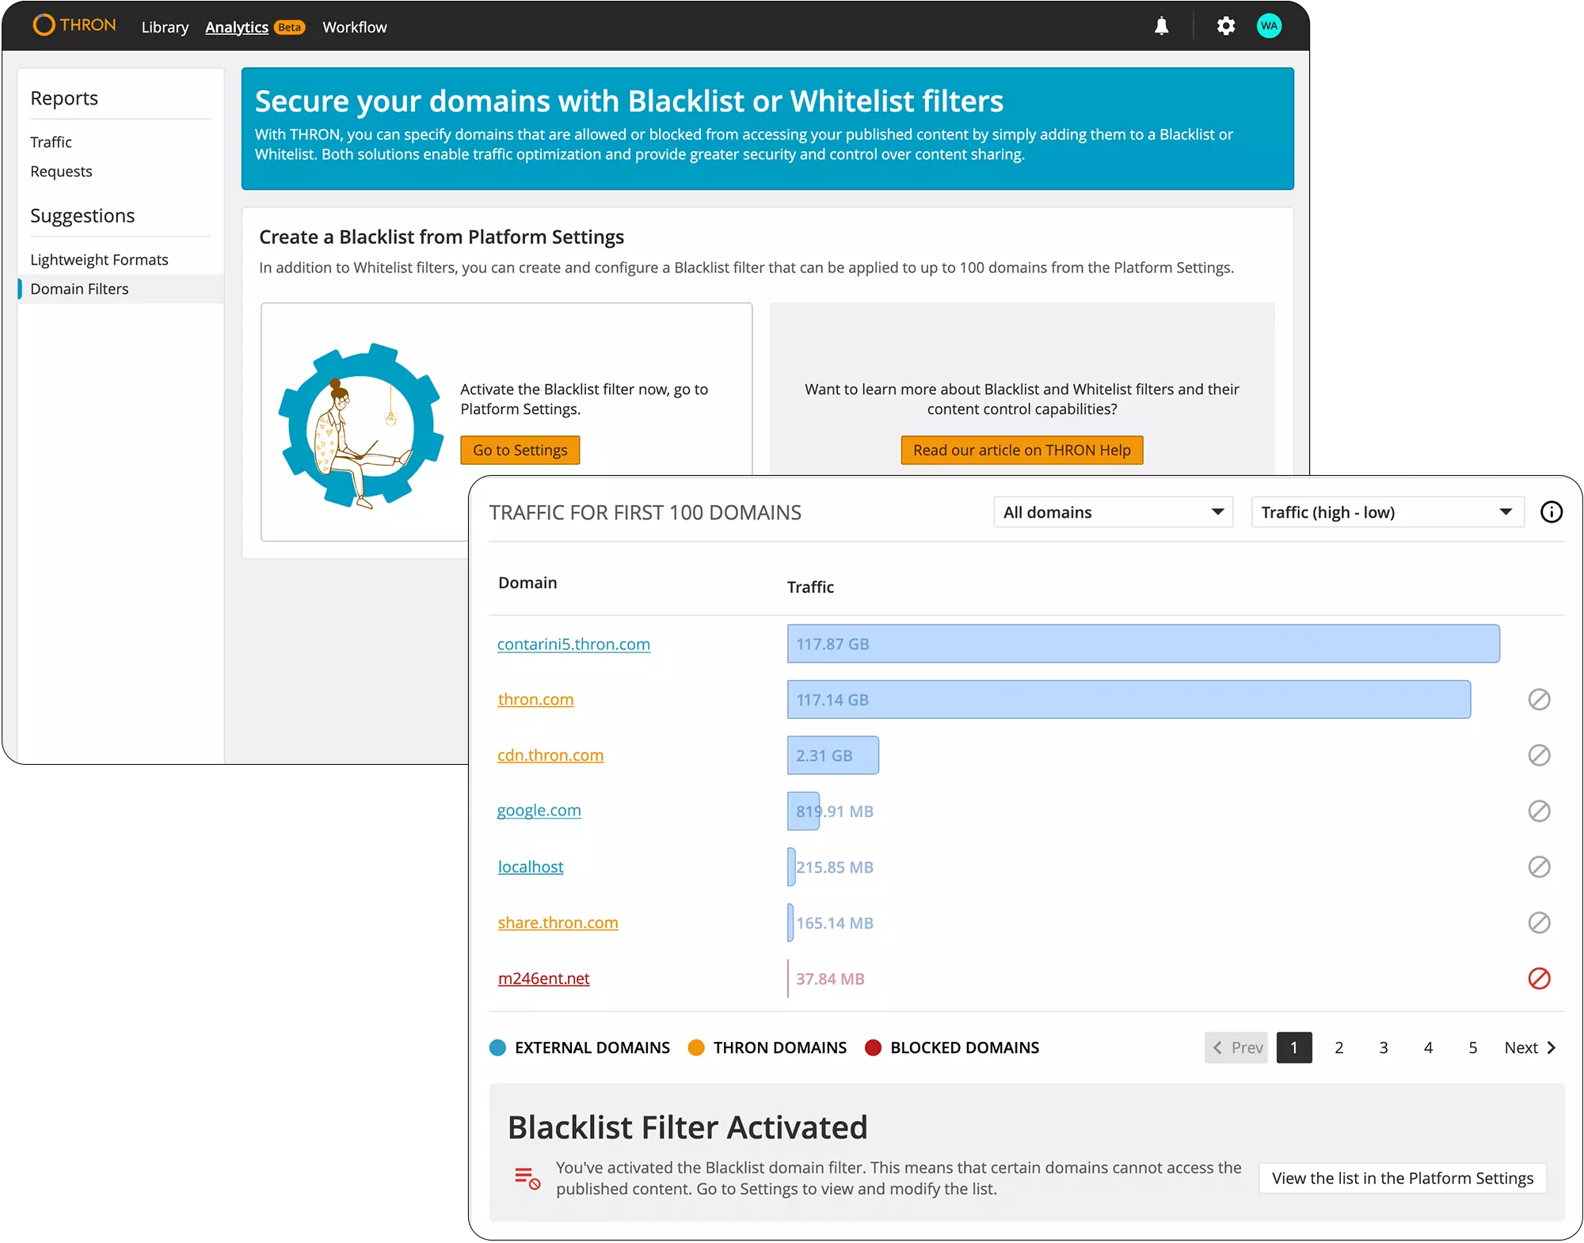Screen dimensions: 1584x1243
Task: Click the 37.84 MB traffic value
Action: 830,979
